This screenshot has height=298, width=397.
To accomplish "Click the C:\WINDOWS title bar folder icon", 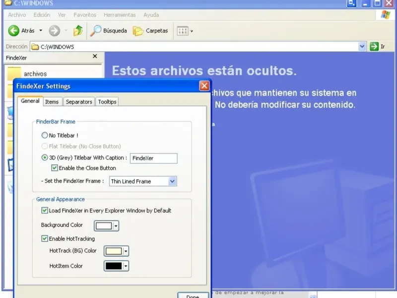I will (8, 3).
